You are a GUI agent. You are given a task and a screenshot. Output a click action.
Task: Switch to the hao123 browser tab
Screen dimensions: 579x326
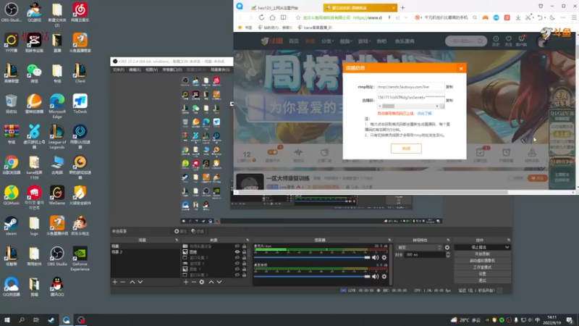[279, 7]
